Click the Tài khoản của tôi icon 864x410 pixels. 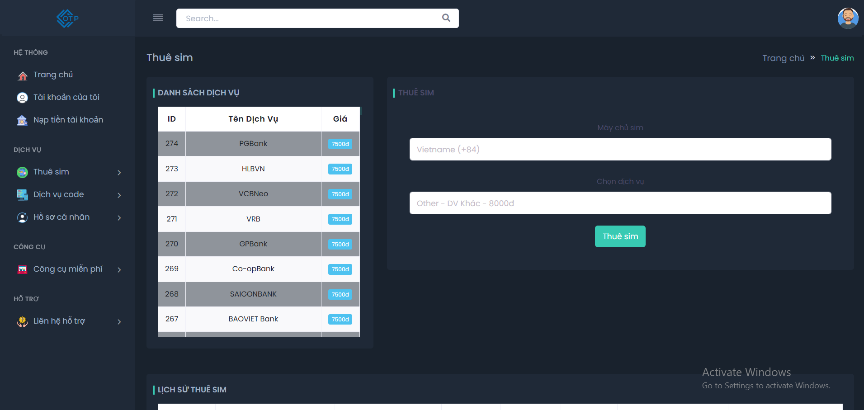(x=22, y=98)
